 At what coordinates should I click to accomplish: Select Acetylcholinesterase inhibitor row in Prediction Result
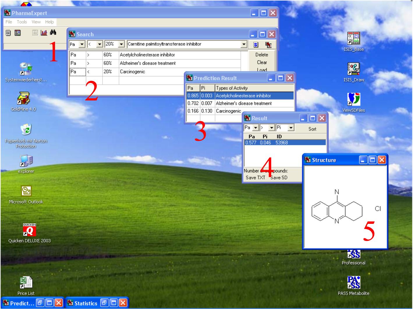pos(240,96)
